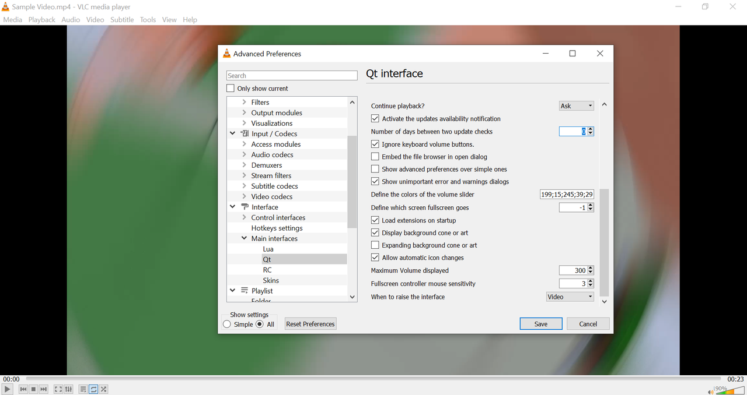
Task: Maximize the Advanced Preferences dialog
Action: point(573,54)
